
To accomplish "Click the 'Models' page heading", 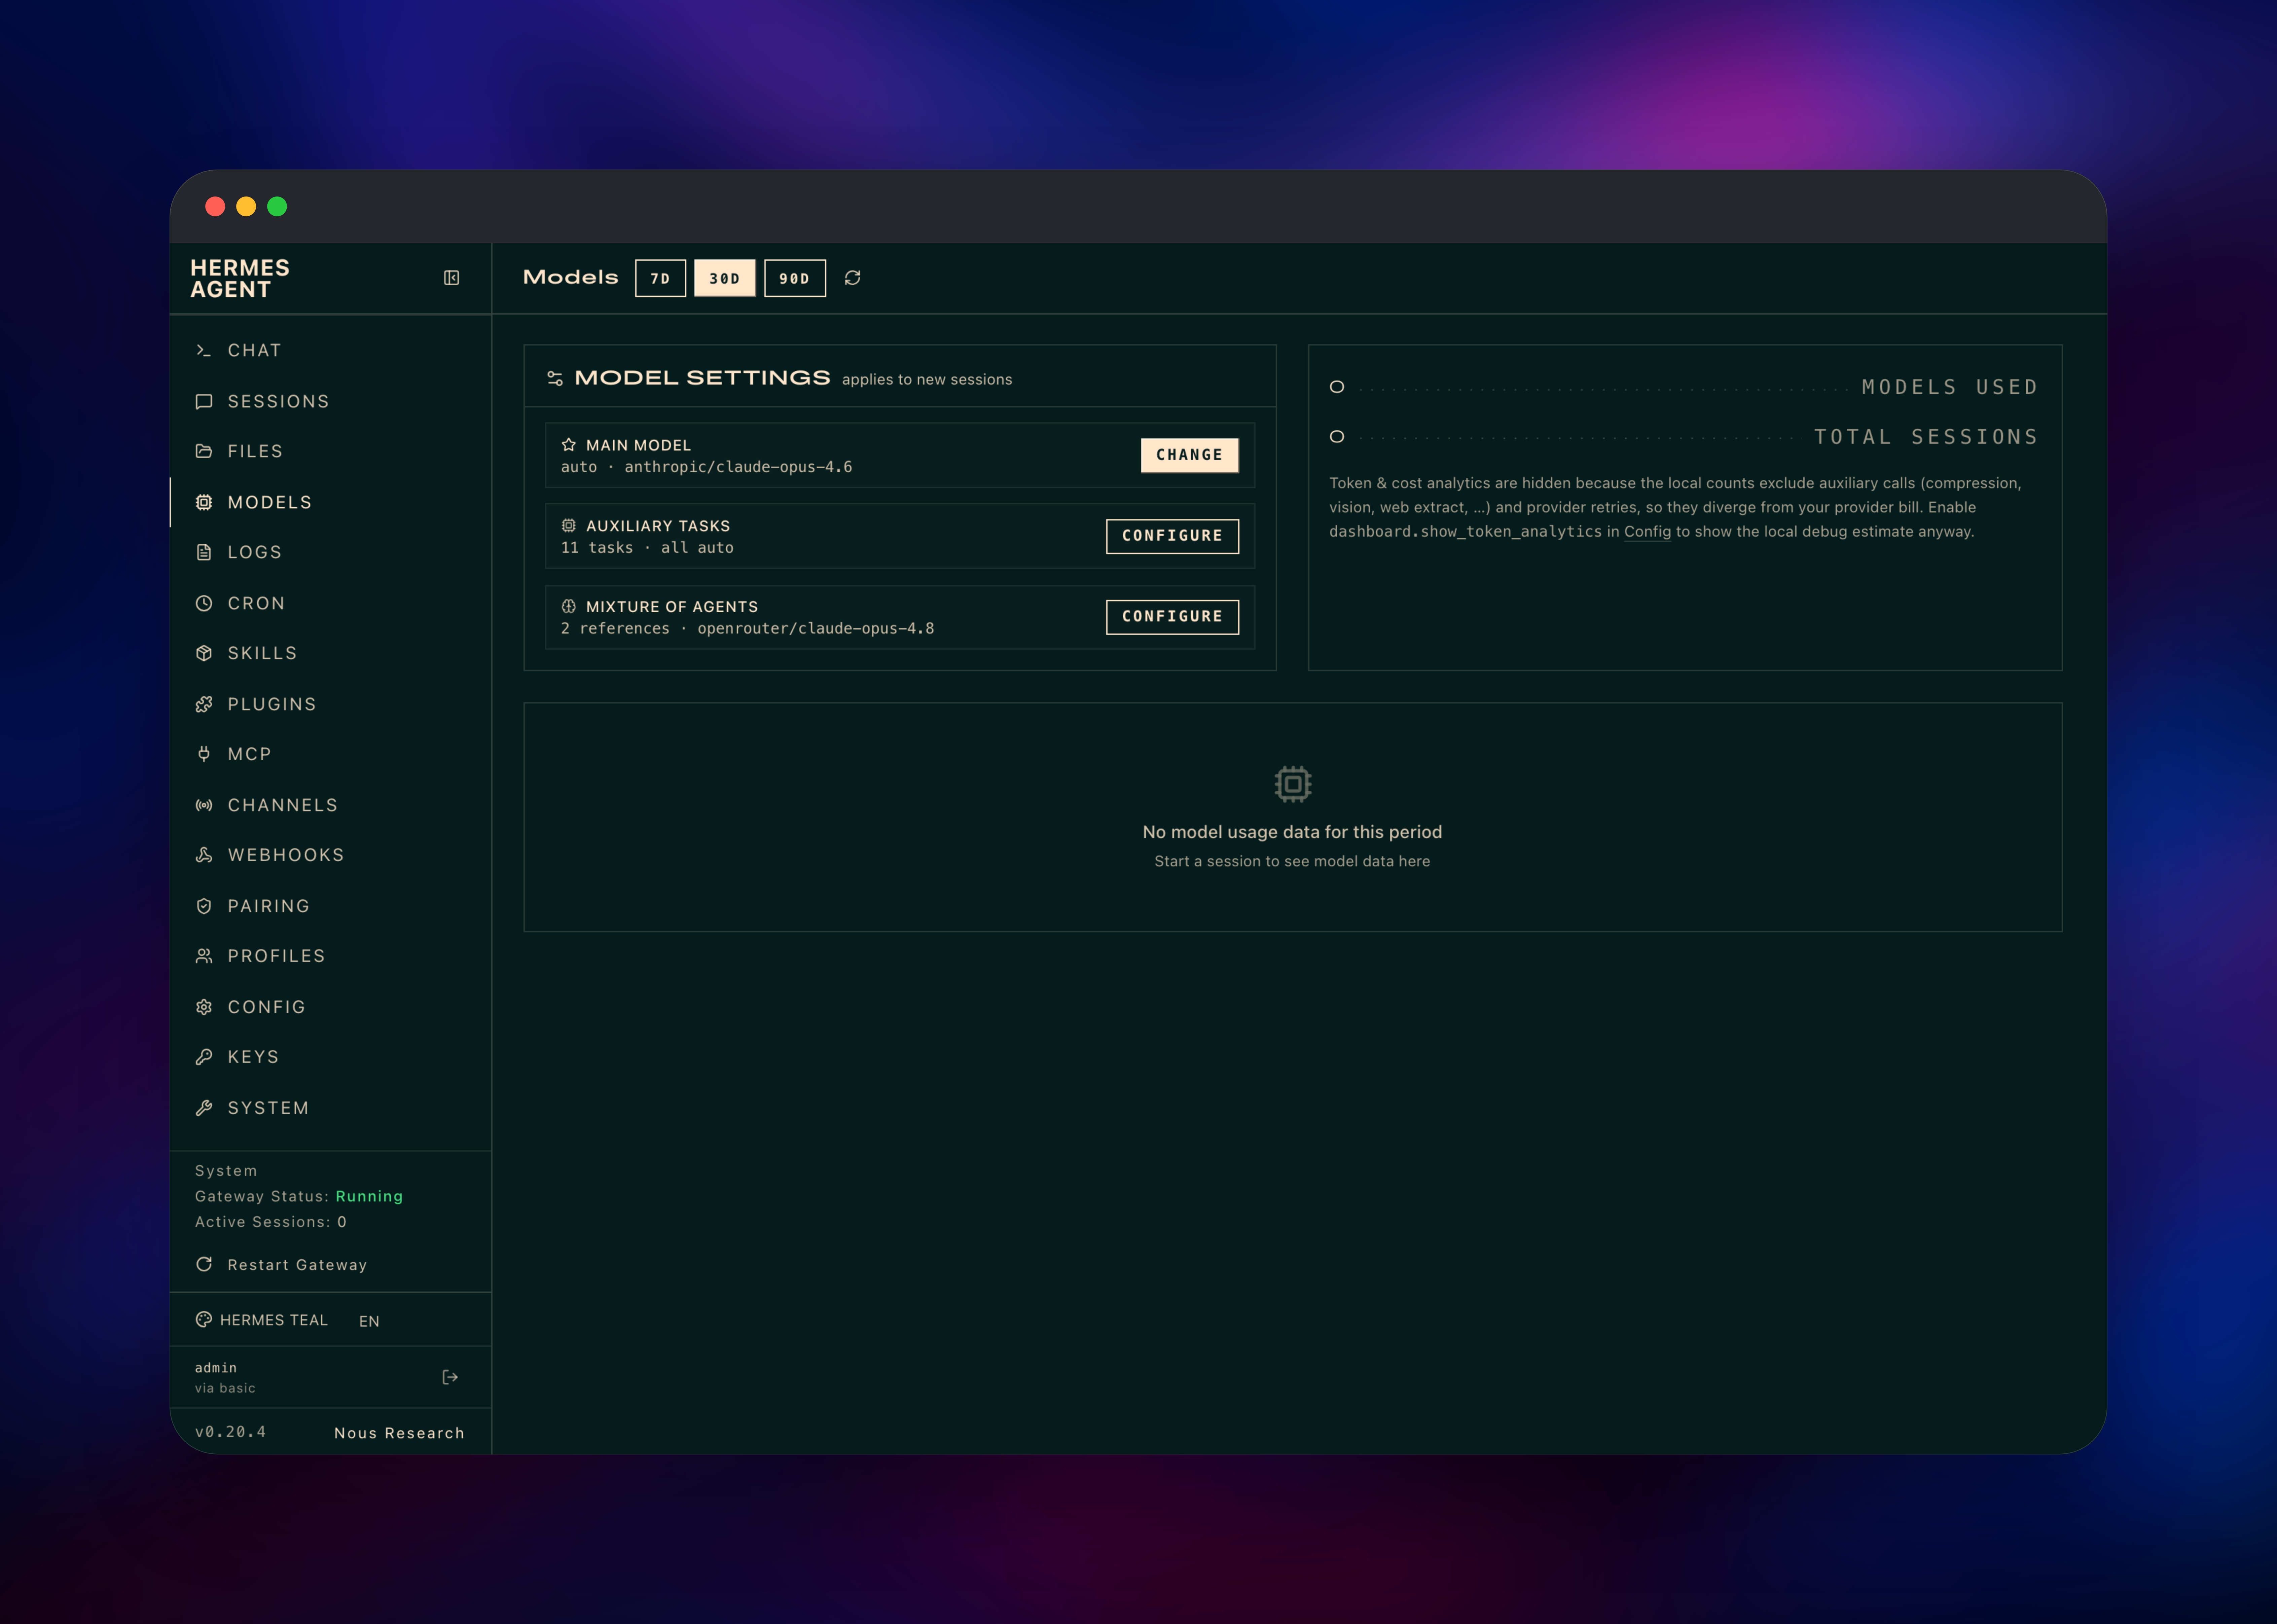I will (x=571, y=277).
